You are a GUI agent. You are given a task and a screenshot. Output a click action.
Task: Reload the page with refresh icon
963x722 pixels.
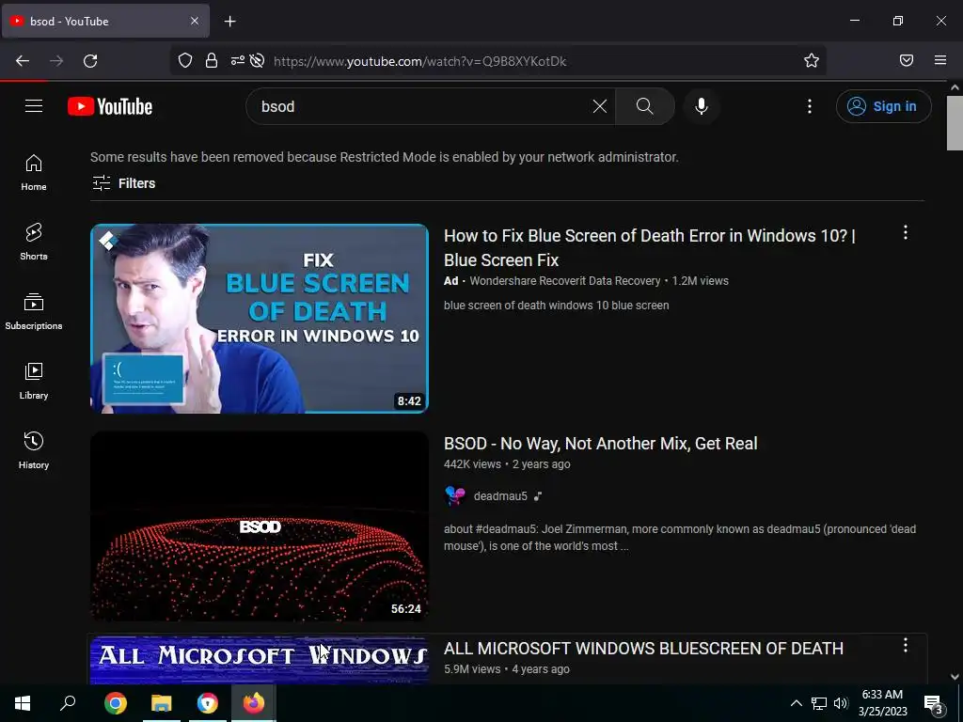click(x=90, y=61)
